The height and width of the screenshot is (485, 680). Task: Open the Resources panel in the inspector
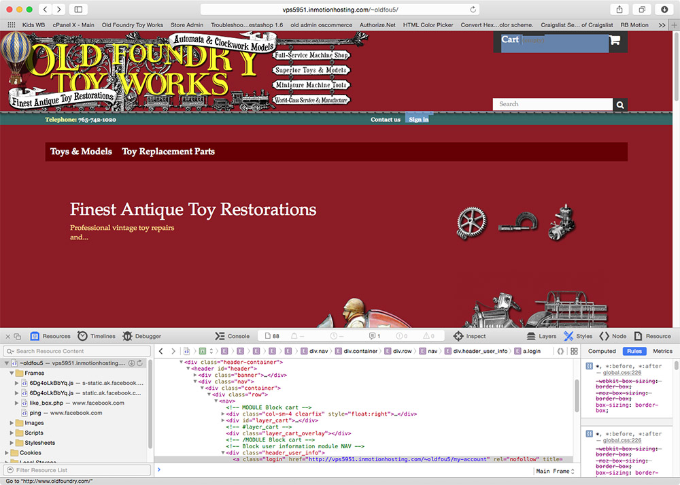point(50,336)
